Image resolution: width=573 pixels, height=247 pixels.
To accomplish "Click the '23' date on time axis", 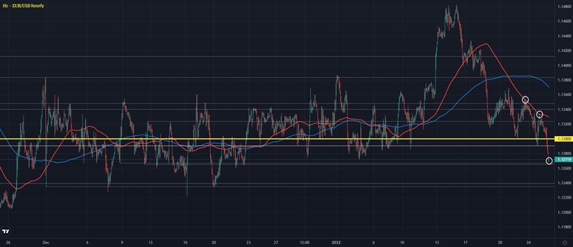I will click(248, 242).
